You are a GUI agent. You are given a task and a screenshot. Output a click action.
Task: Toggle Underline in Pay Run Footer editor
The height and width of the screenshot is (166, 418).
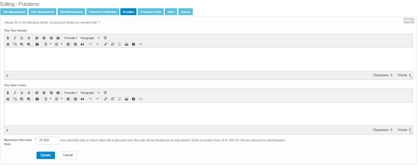pos(22,93)
